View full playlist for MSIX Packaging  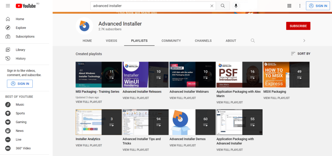pyautogui.click(x=277, y=98)
